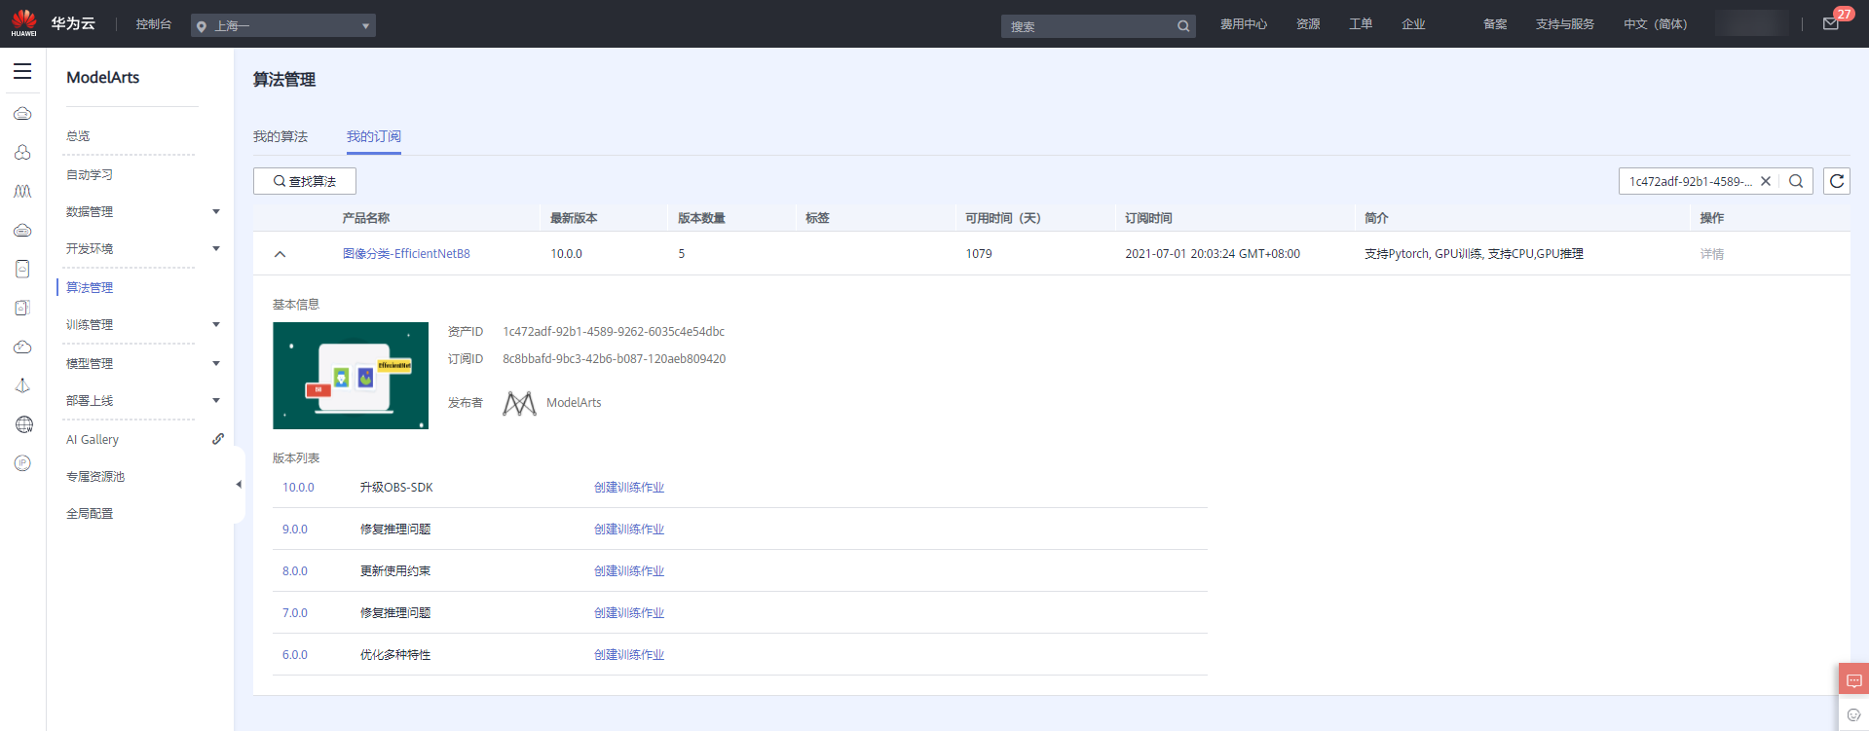This screenshot has width=1869, height=731.
Task: Create training job for version 8.0.0
Action: [x=629, y=571]
